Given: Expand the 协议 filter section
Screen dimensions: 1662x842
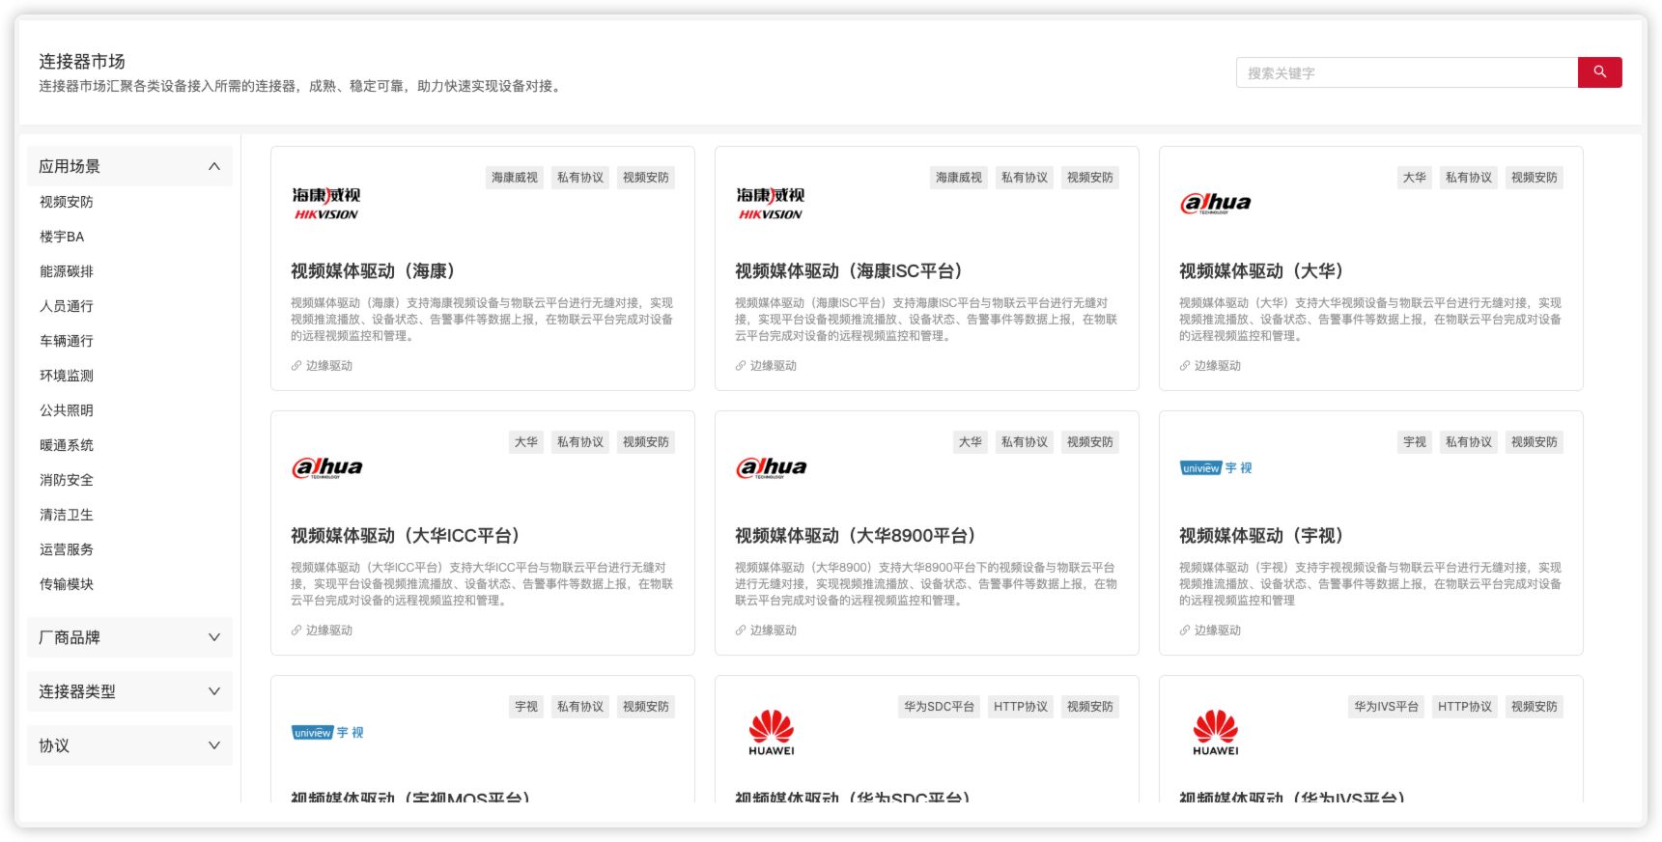Looking at the screenshot, I should tap(213, 745).
